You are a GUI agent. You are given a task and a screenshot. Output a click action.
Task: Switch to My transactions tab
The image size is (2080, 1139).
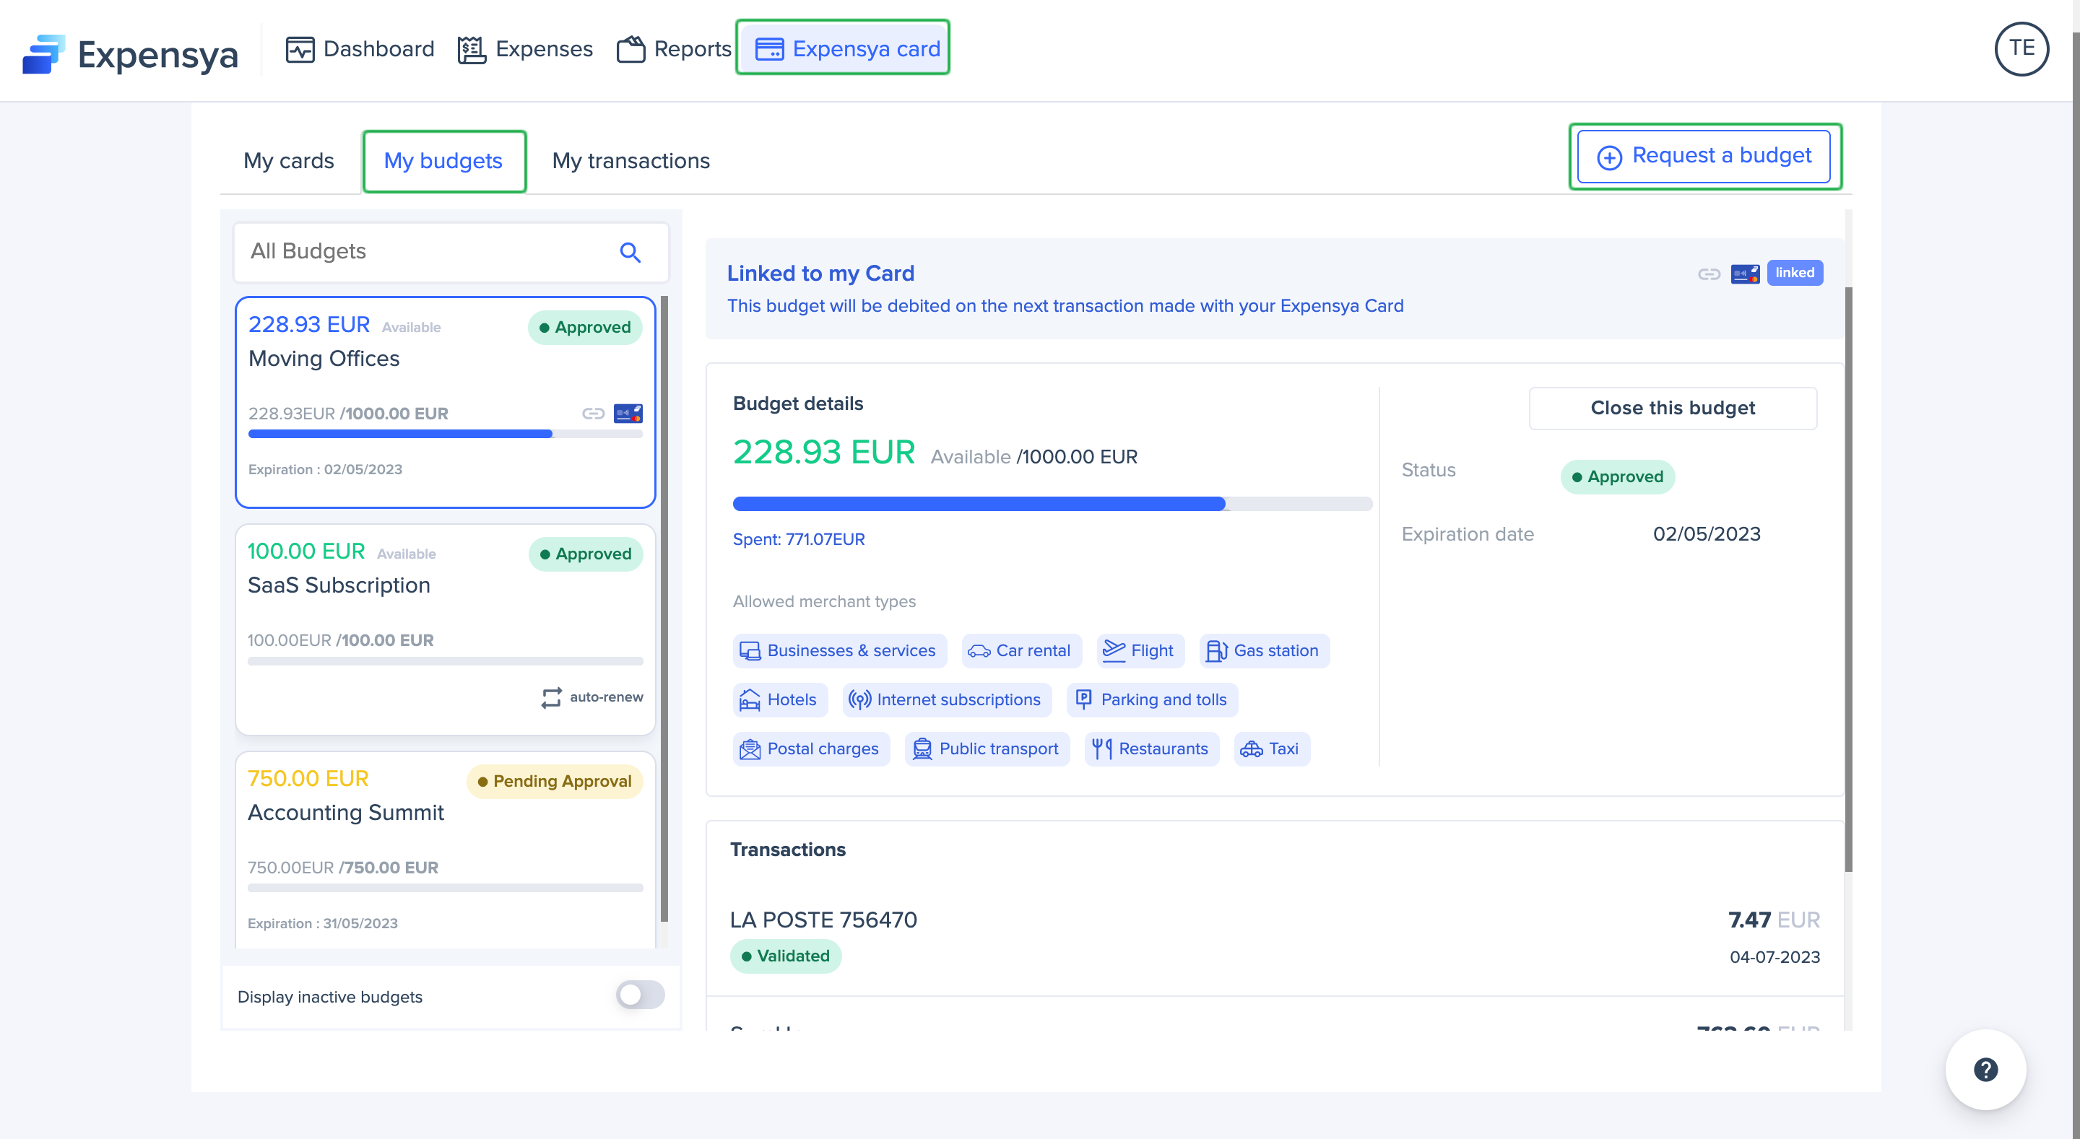630,161
